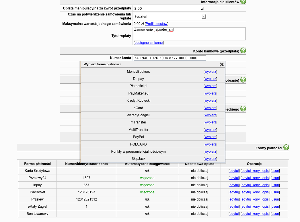Choose eCard via its wybierz link
The height and width of the screenshot is (222, 300).
(x=210, y=108)
